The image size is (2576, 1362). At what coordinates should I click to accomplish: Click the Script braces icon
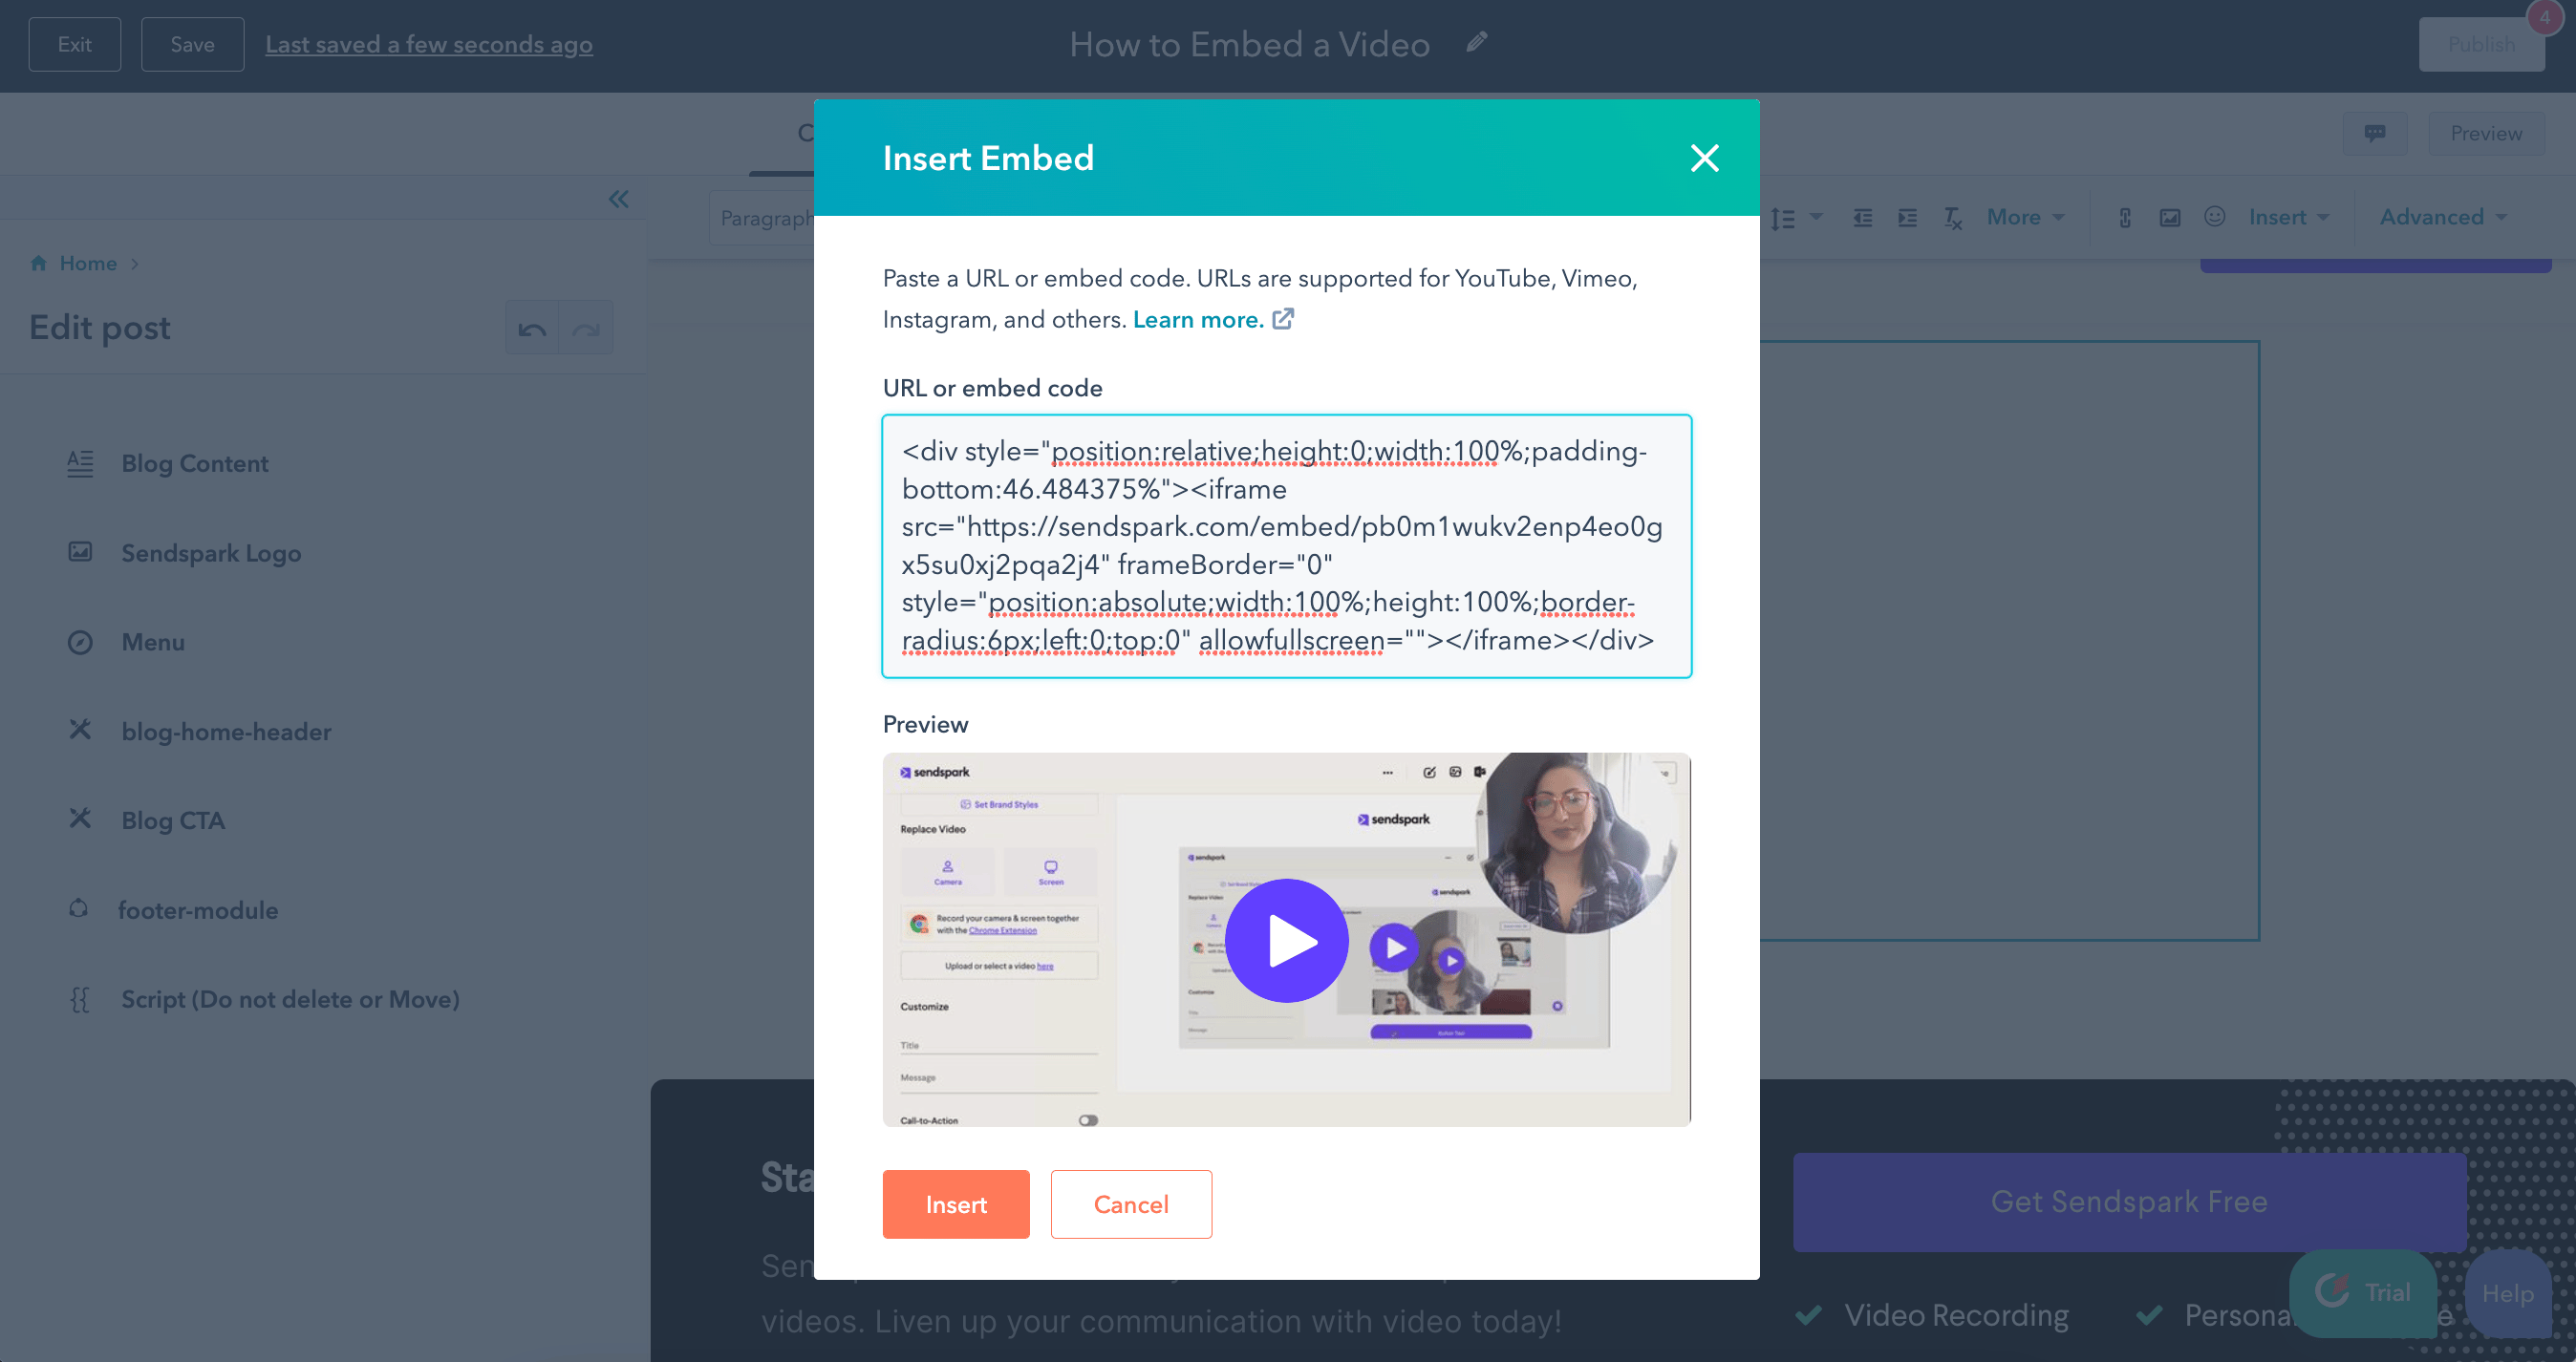pos(80,999)
